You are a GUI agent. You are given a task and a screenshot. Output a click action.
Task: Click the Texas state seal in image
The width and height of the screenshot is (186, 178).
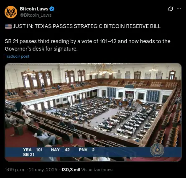pyautogui.click(x=157, y=150)
